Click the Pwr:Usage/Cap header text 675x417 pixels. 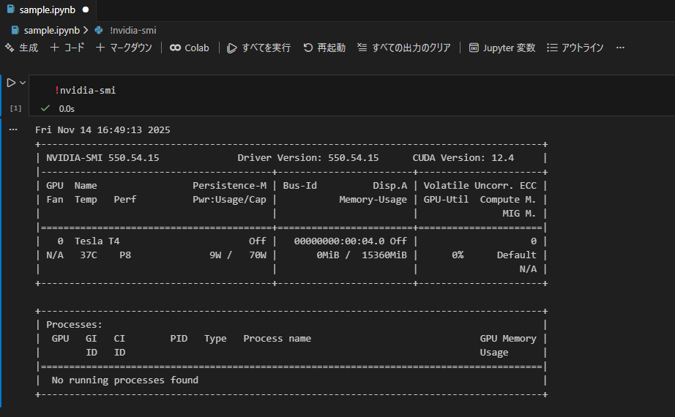[229, 200]
